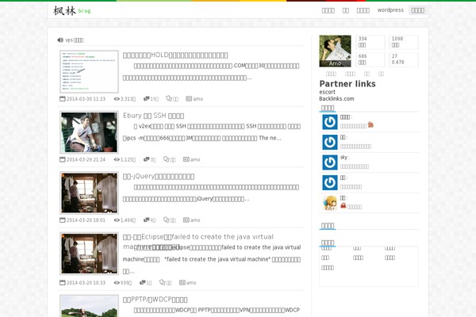Image resolution: width=476 pixels, height=317 pixels.
Task: Click the date 2014-03-20 10:33
Action: coord(86,283)
